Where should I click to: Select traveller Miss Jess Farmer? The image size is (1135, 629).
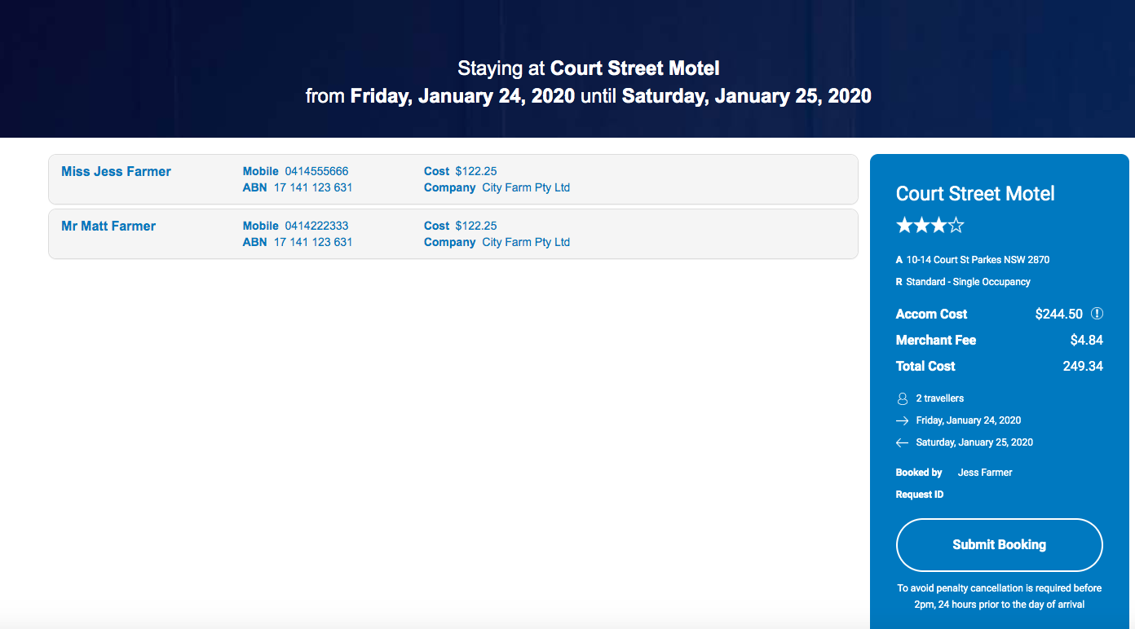(116, 171)
